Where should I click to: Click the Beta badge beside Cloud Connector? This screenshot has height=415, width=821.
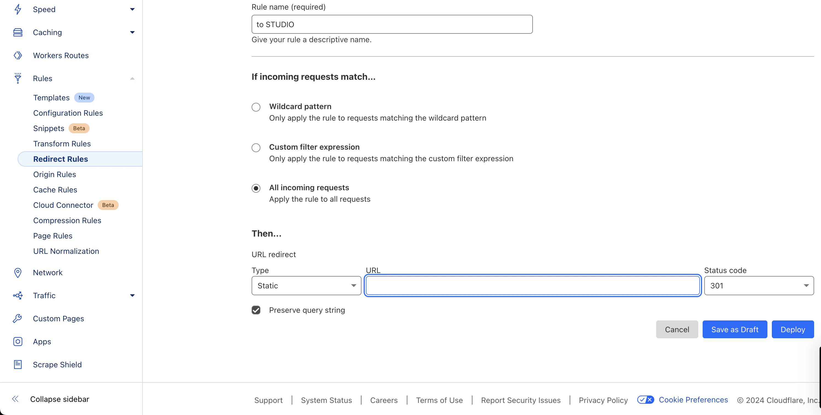point(108,205)
